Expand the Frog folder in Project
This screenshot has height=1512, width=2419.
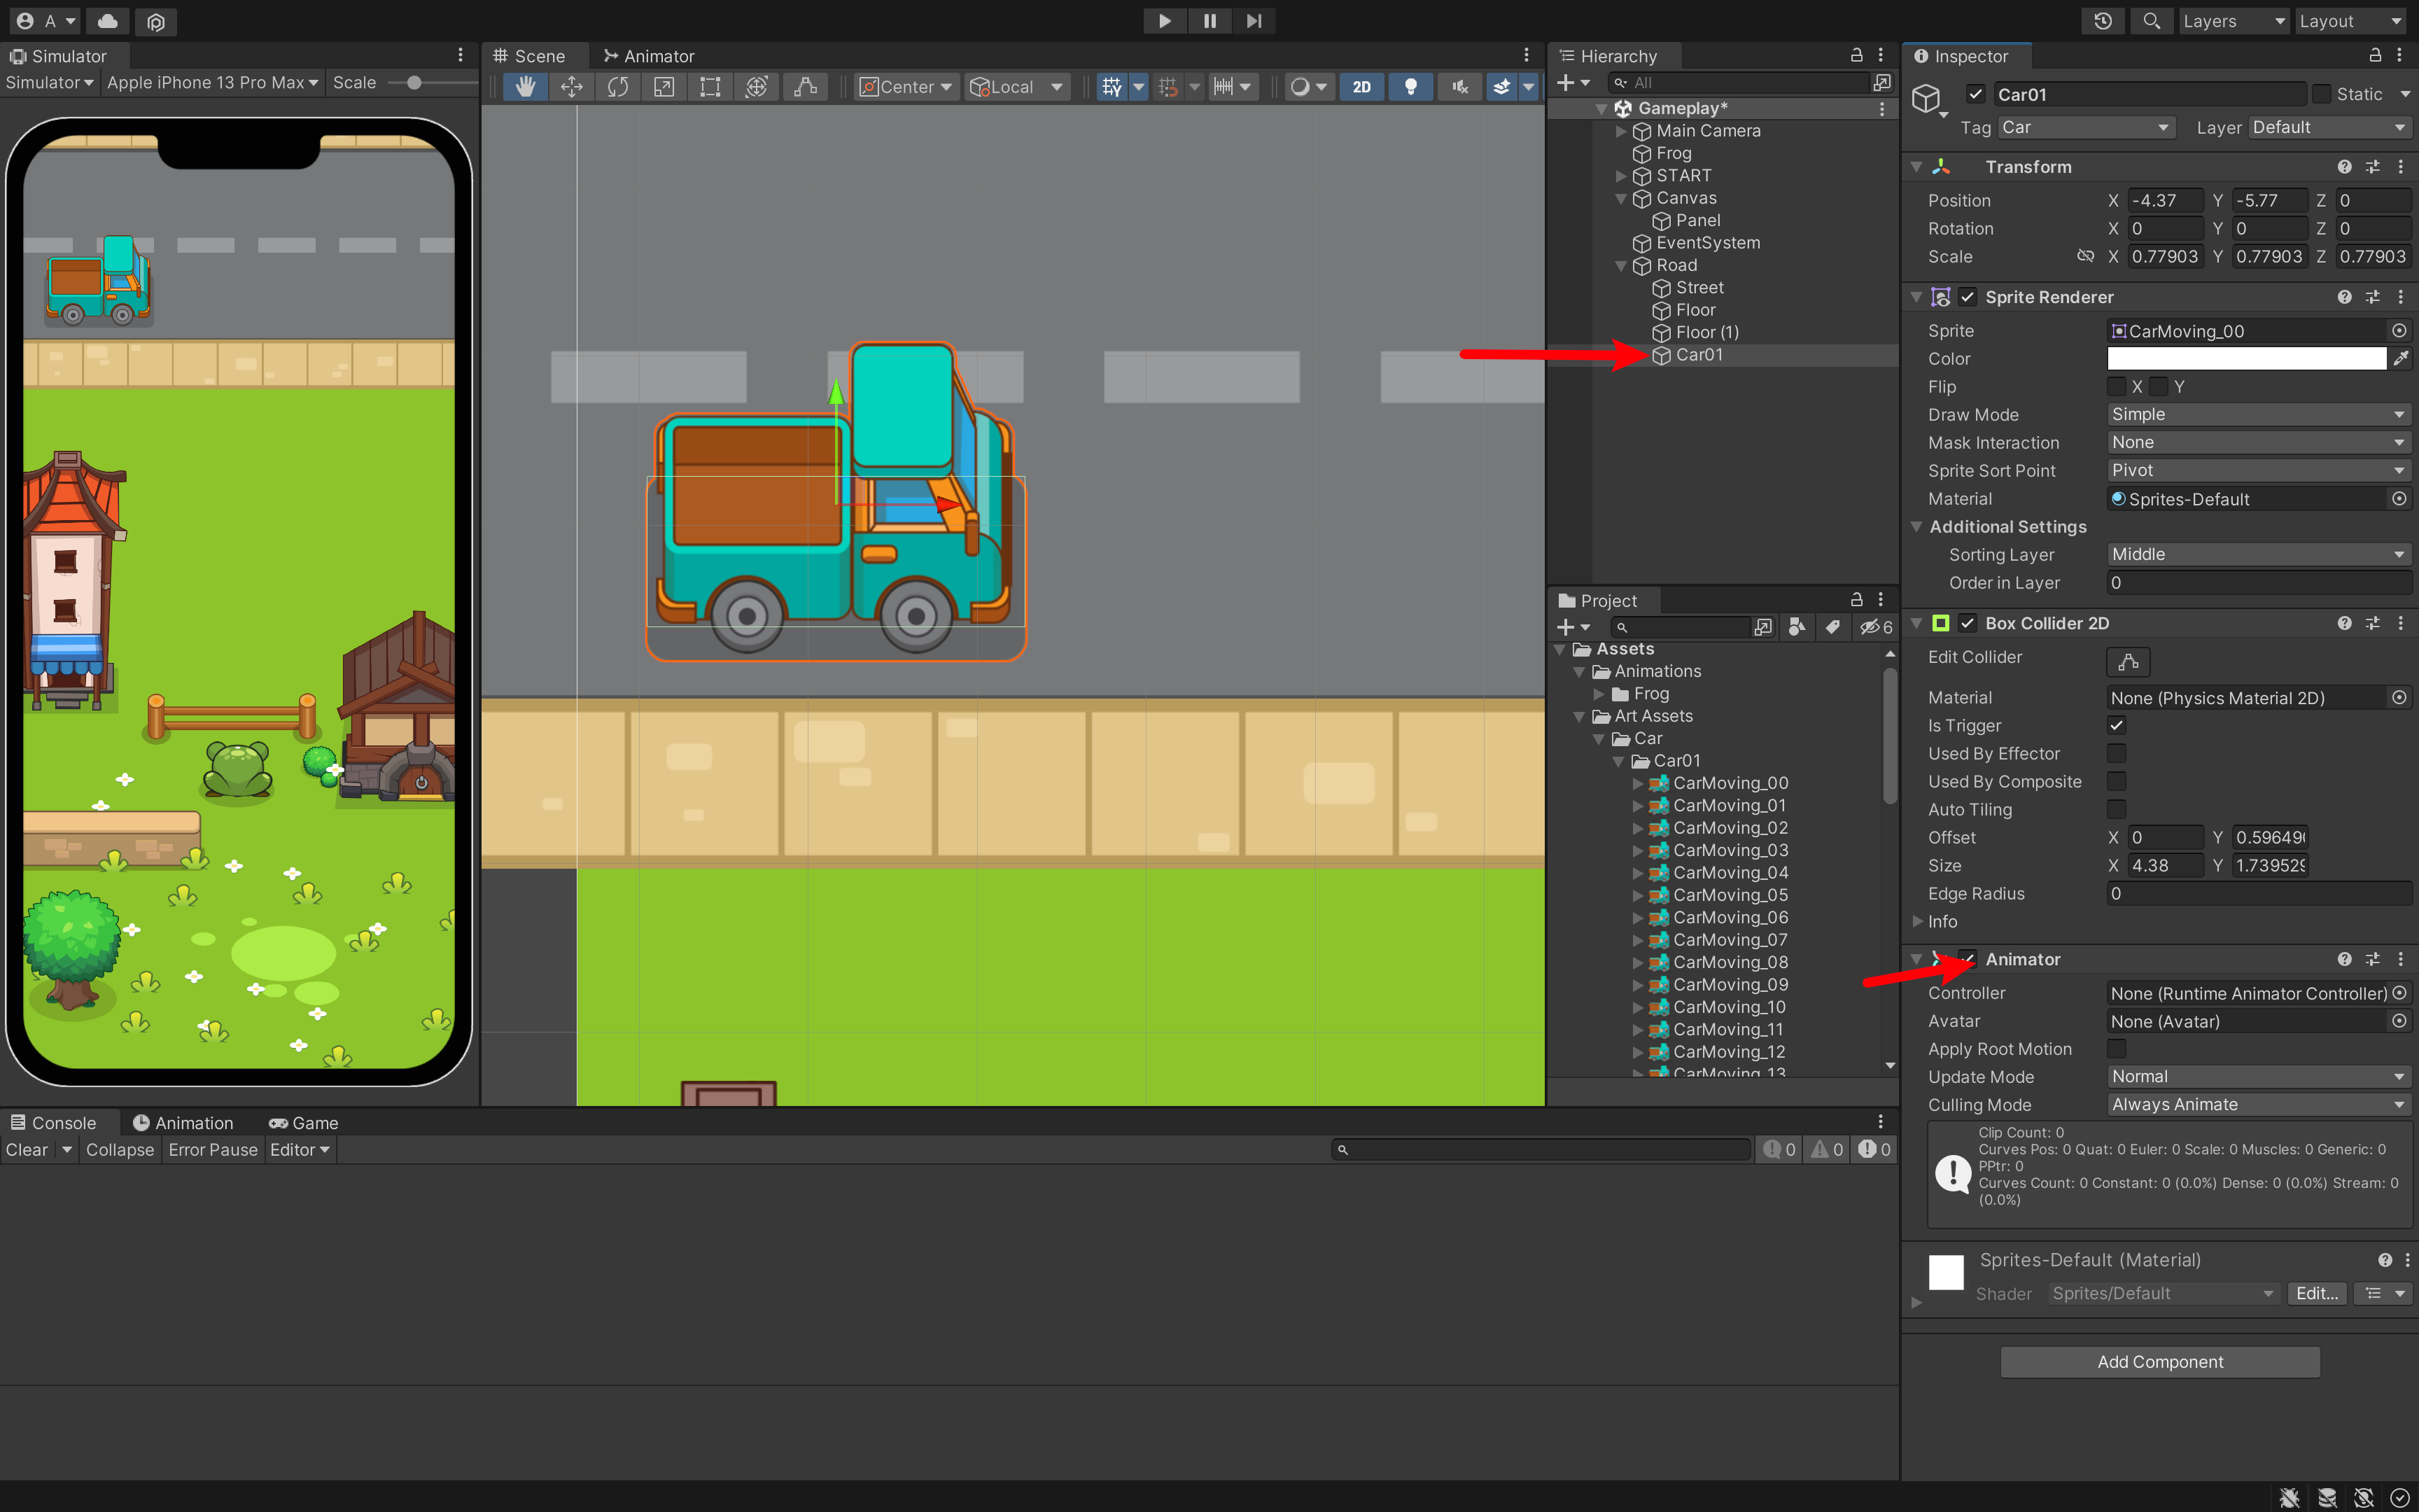point(1599,694)
